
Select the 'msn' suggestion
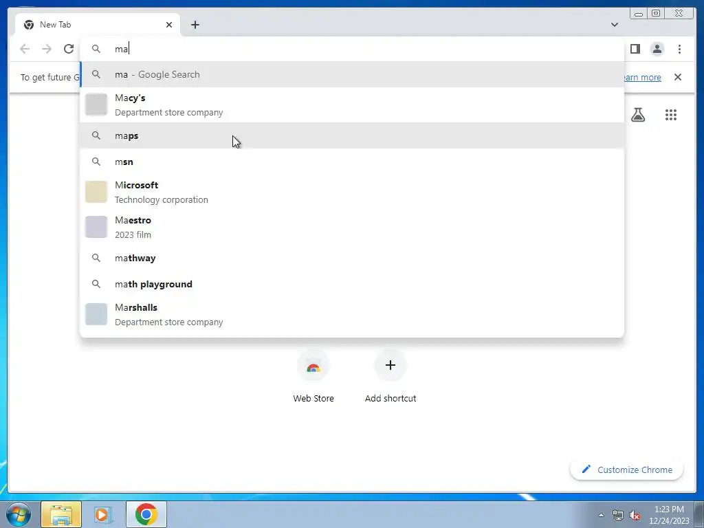pos(352,162)
